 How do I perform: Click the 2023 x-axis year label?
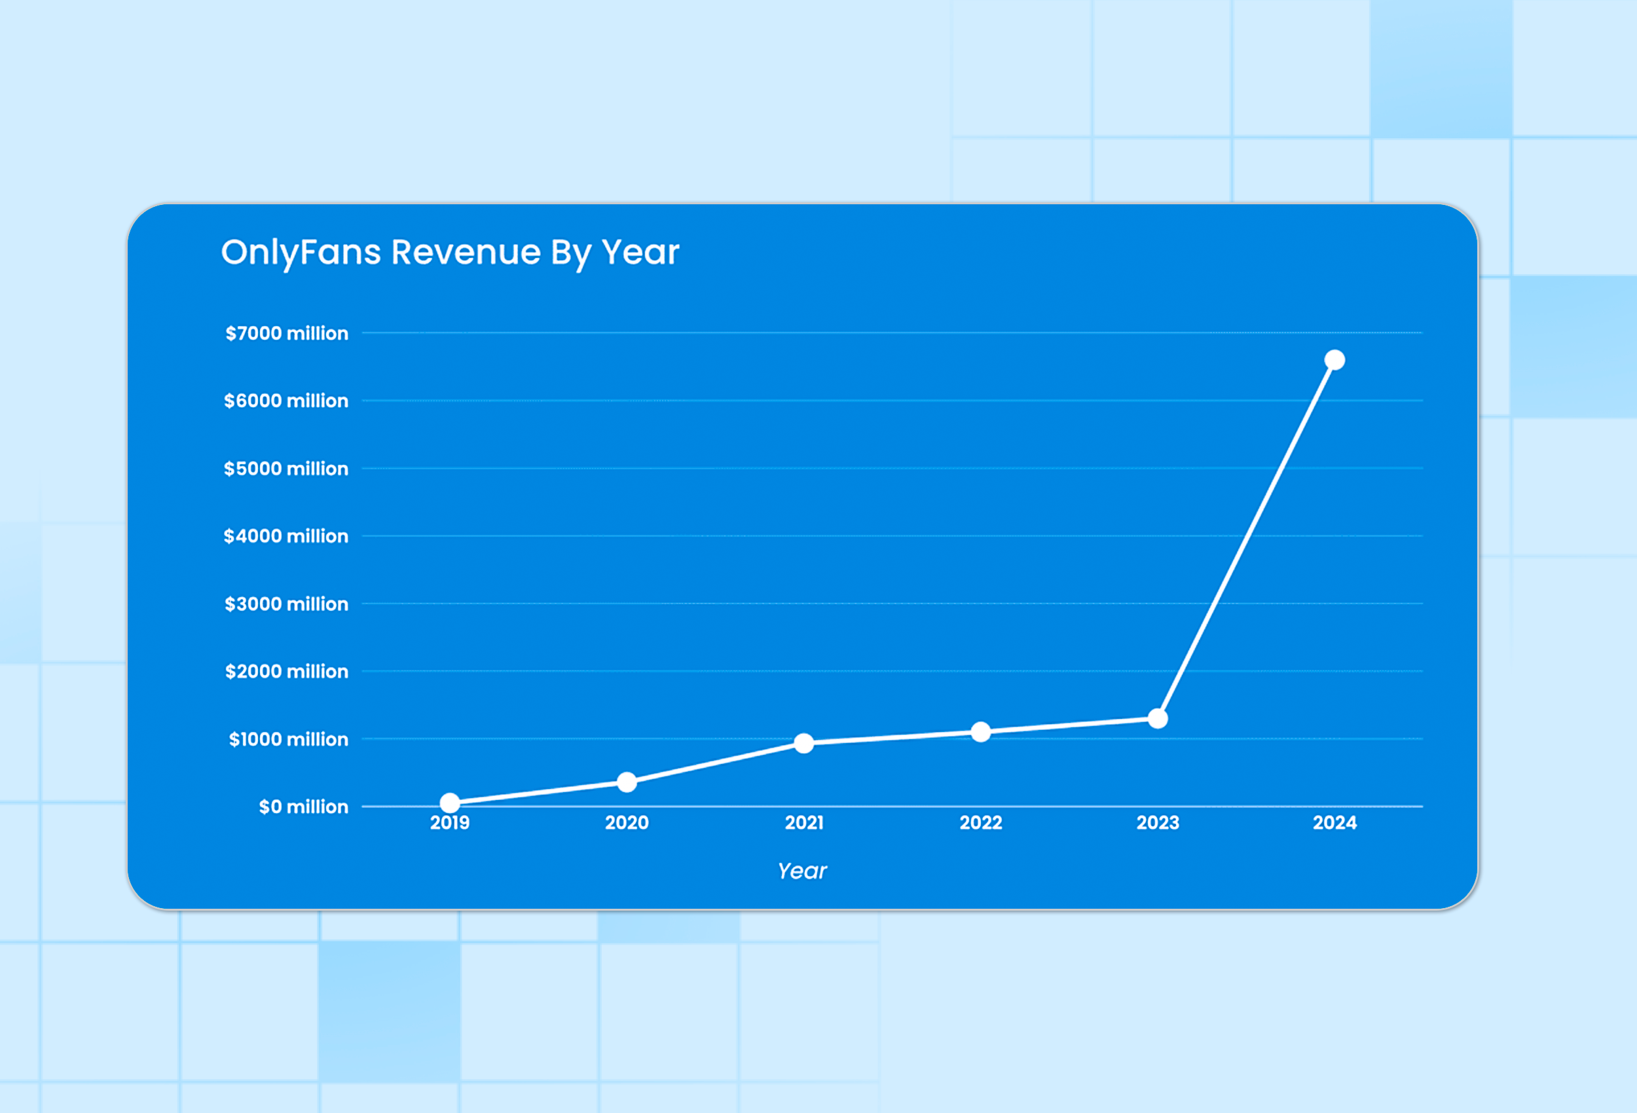click(x=1158, y=823)
